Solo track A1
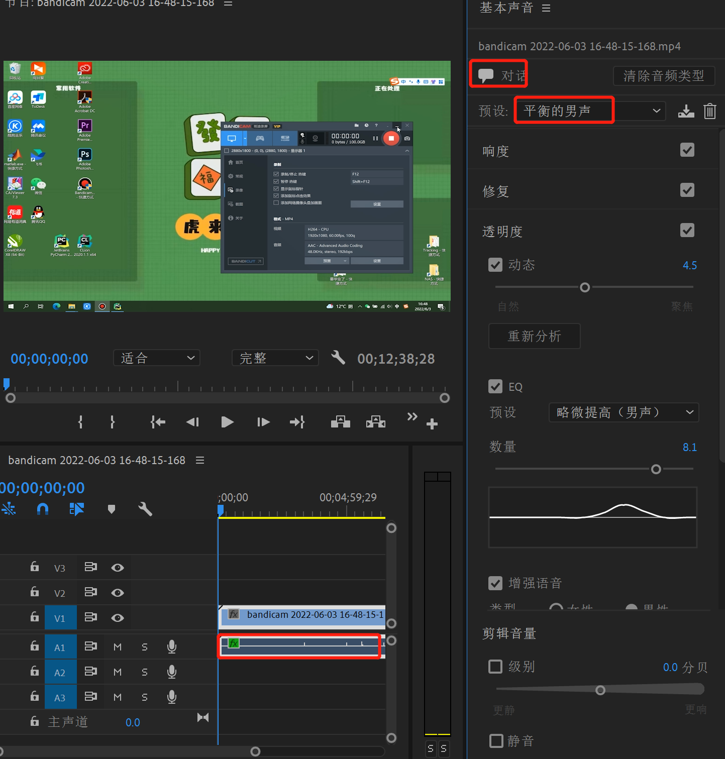The image size is (725, 759). point(145,647)
